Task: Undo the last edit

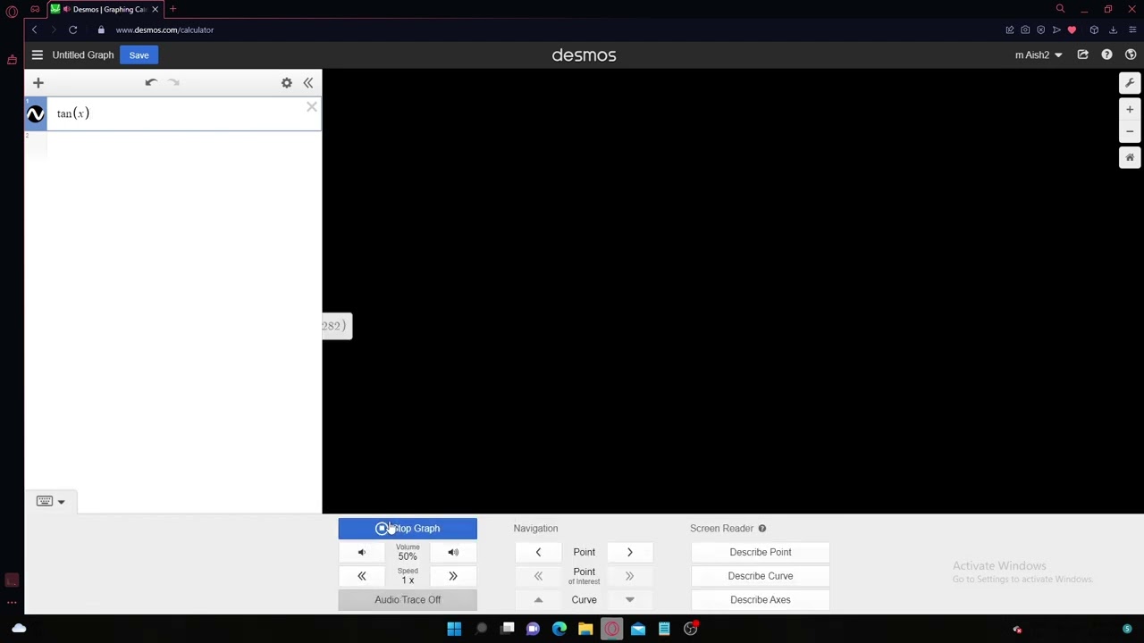Action: tap(151, 82)
